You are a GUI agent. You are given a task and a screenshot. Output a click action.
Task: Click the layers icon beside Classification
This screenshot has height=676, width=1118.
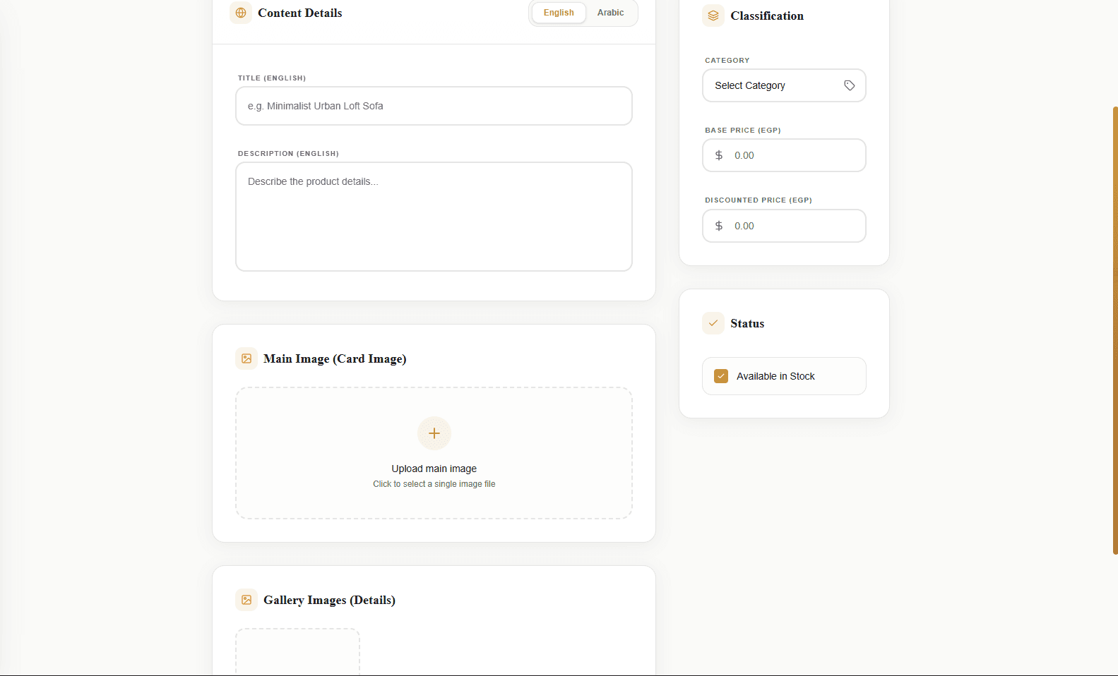tap(713, 16)
